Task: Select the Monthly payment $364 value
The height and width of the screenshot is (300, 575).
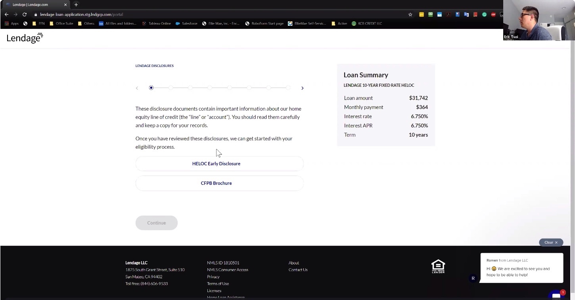Action: [x=422, y=107]
